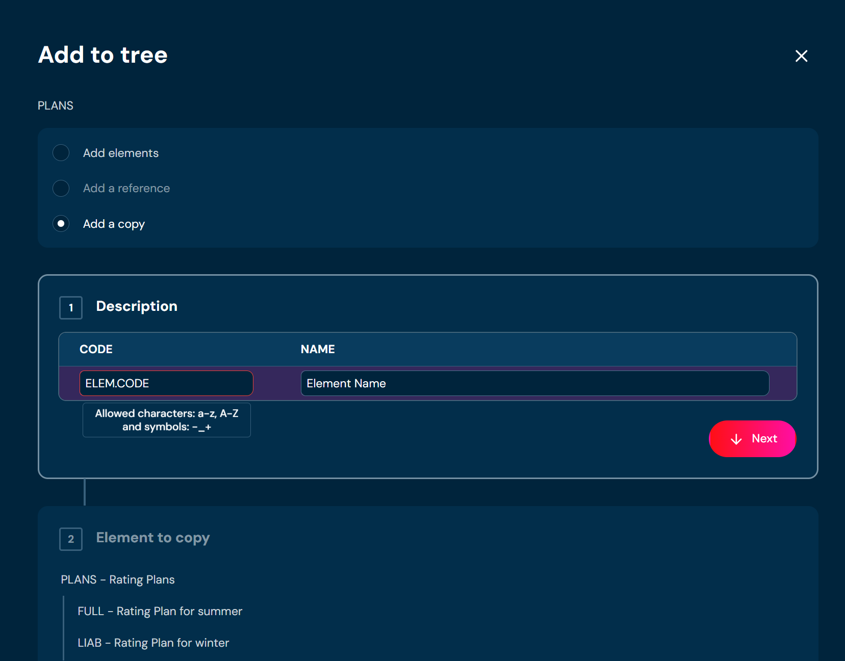Screen dimensions: 845x661
Task: Select the Add elements radio button
Action: click(x=61, y=153)
